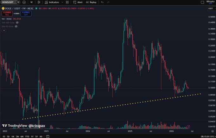Screen dimensions: 216x138
Task: Add symbol with the plus-circle icon
Action: click(24, 2)
